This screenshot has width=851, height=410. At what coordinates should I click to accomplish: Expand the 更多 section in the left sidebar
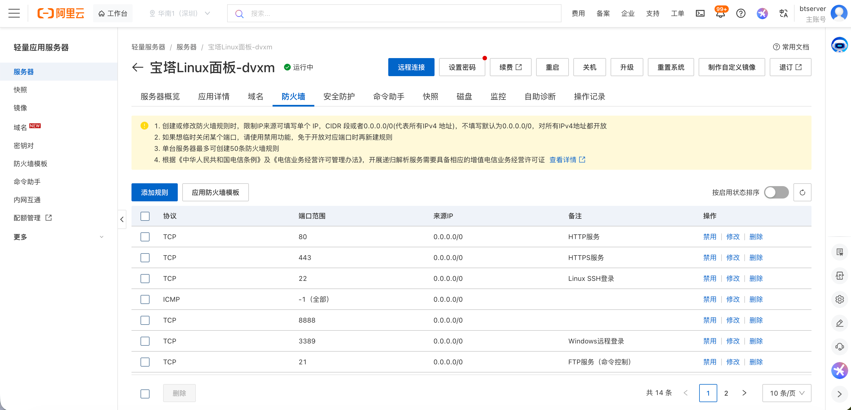coord(59,237)
